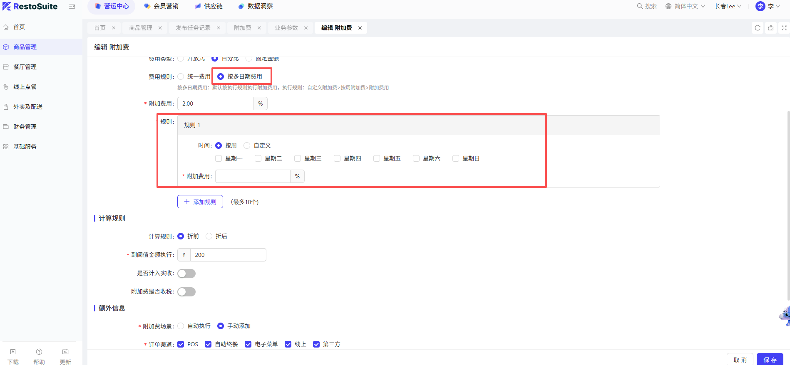This screenshot has height=365, width=790.
Task: Toggle the 是否计入实收 switch
Action: click(x=186, y=274)
